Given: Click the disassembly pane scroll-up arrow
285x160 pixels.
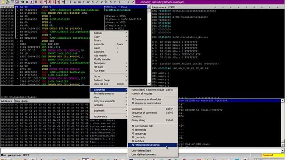Looking at the screenshot, I should tap(149, 7).
